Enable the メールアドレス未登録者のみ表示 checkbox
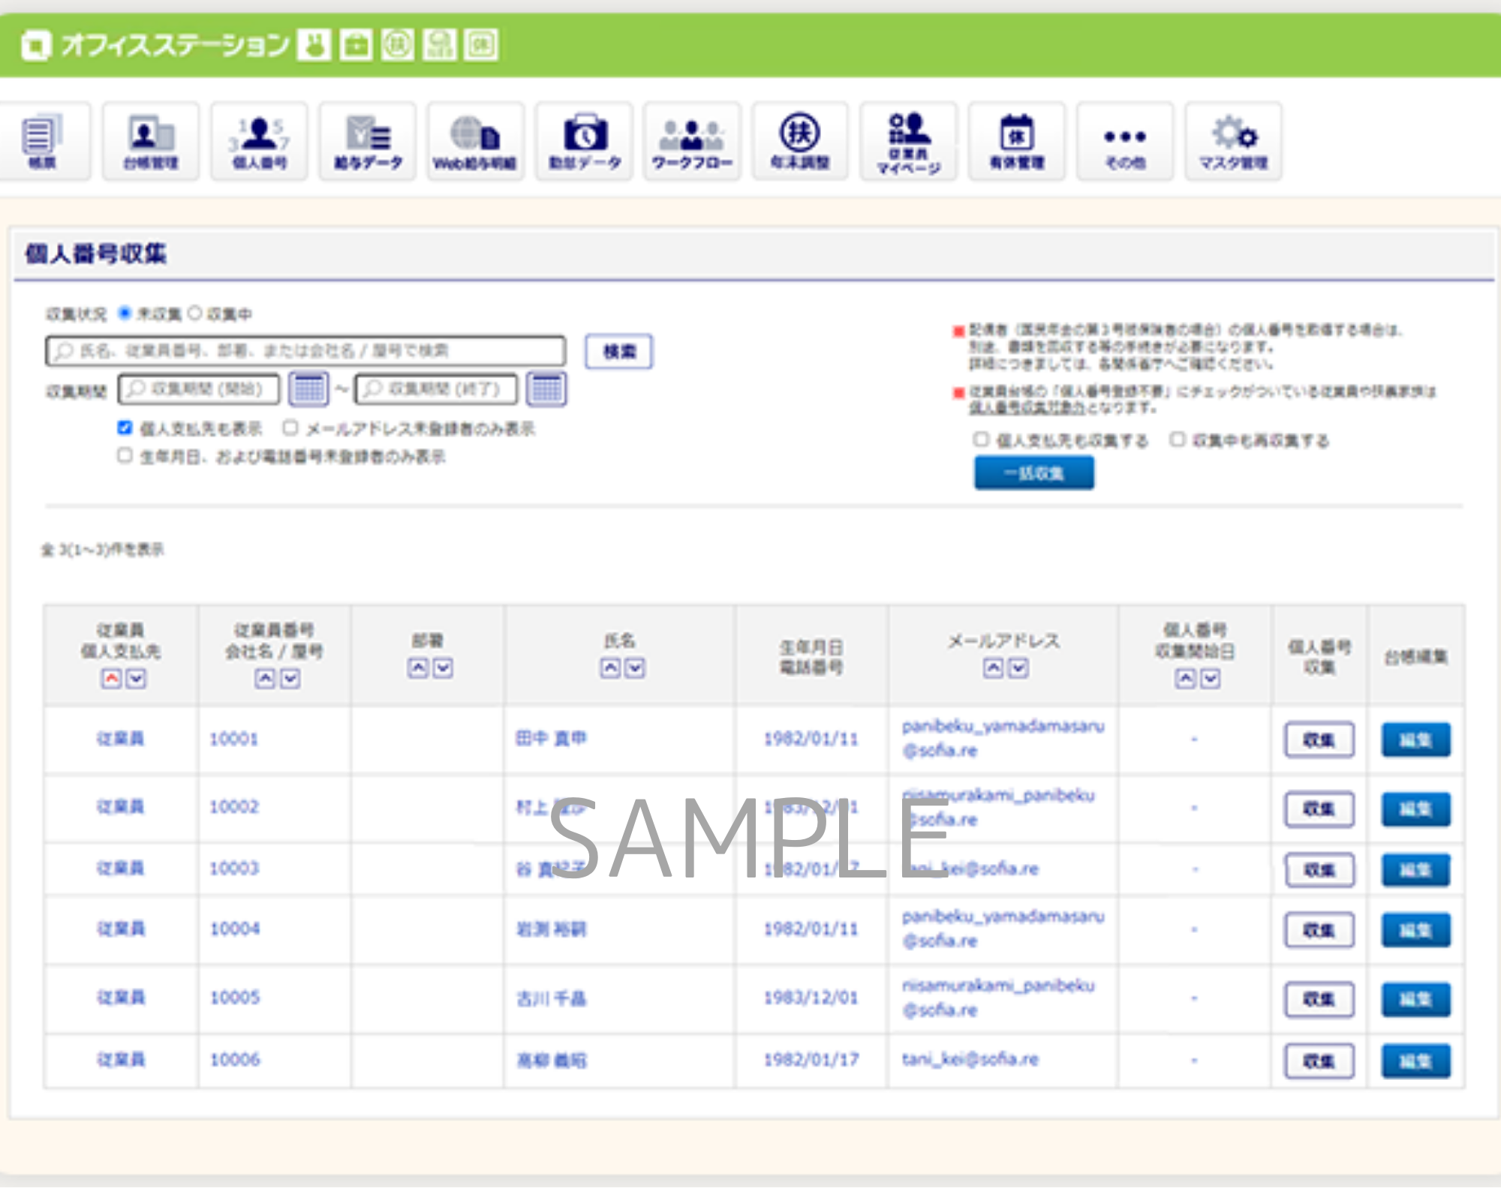This screenshot has width=1501, height=1200. tap(289, 428)
